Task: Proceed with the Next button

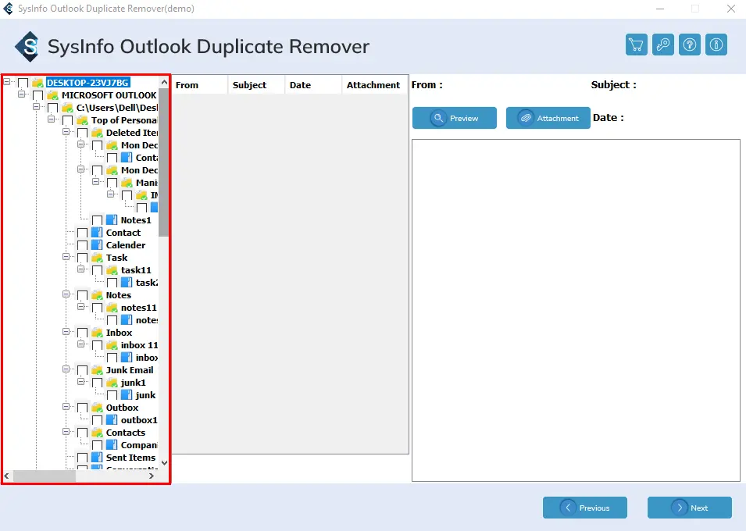Action: [x=690, y=508]
